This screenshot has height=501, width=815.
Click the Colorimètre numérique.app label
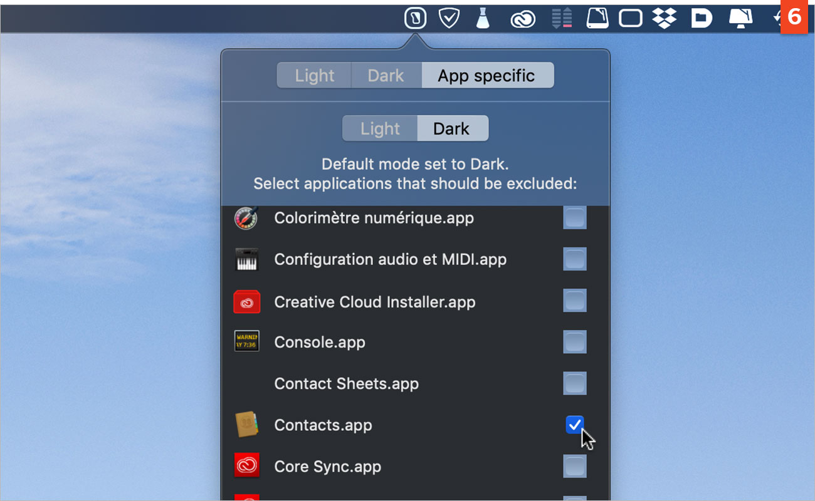pos(374,219)
